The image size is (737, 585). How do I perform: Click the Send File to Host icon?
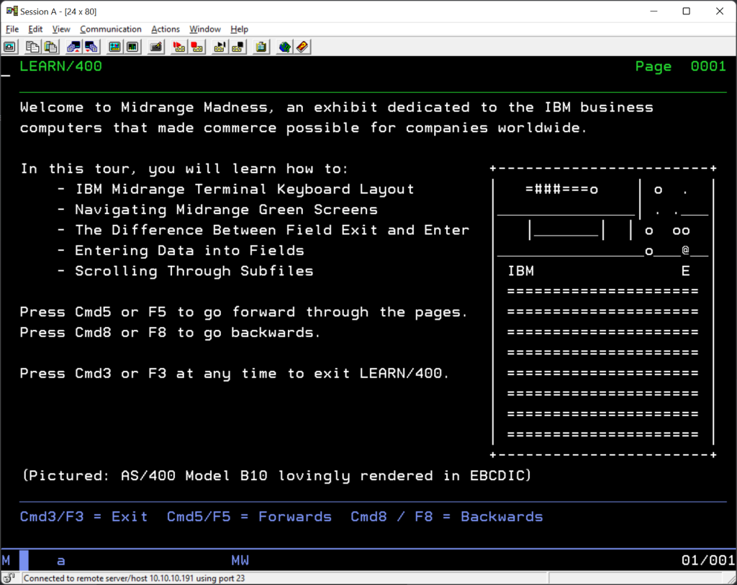[73, 47]
